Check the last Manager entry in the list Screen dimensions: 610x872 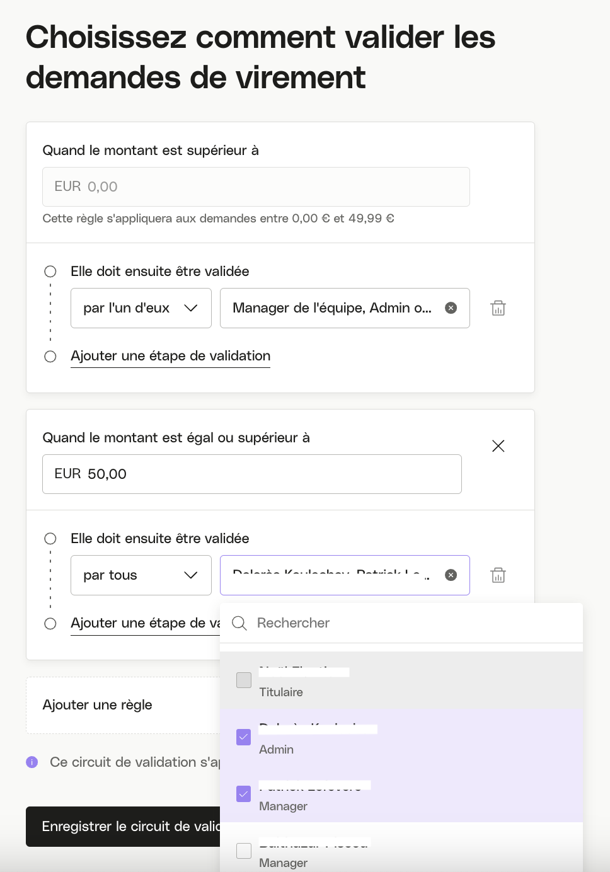[x=243, y=851]
